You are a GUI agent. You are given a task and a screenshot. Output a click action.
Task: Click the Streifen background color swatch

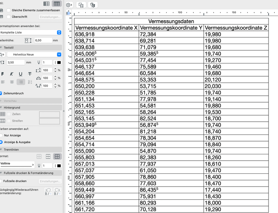49,121
